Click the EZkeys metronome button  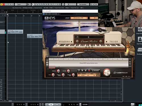tap(95, 70)
